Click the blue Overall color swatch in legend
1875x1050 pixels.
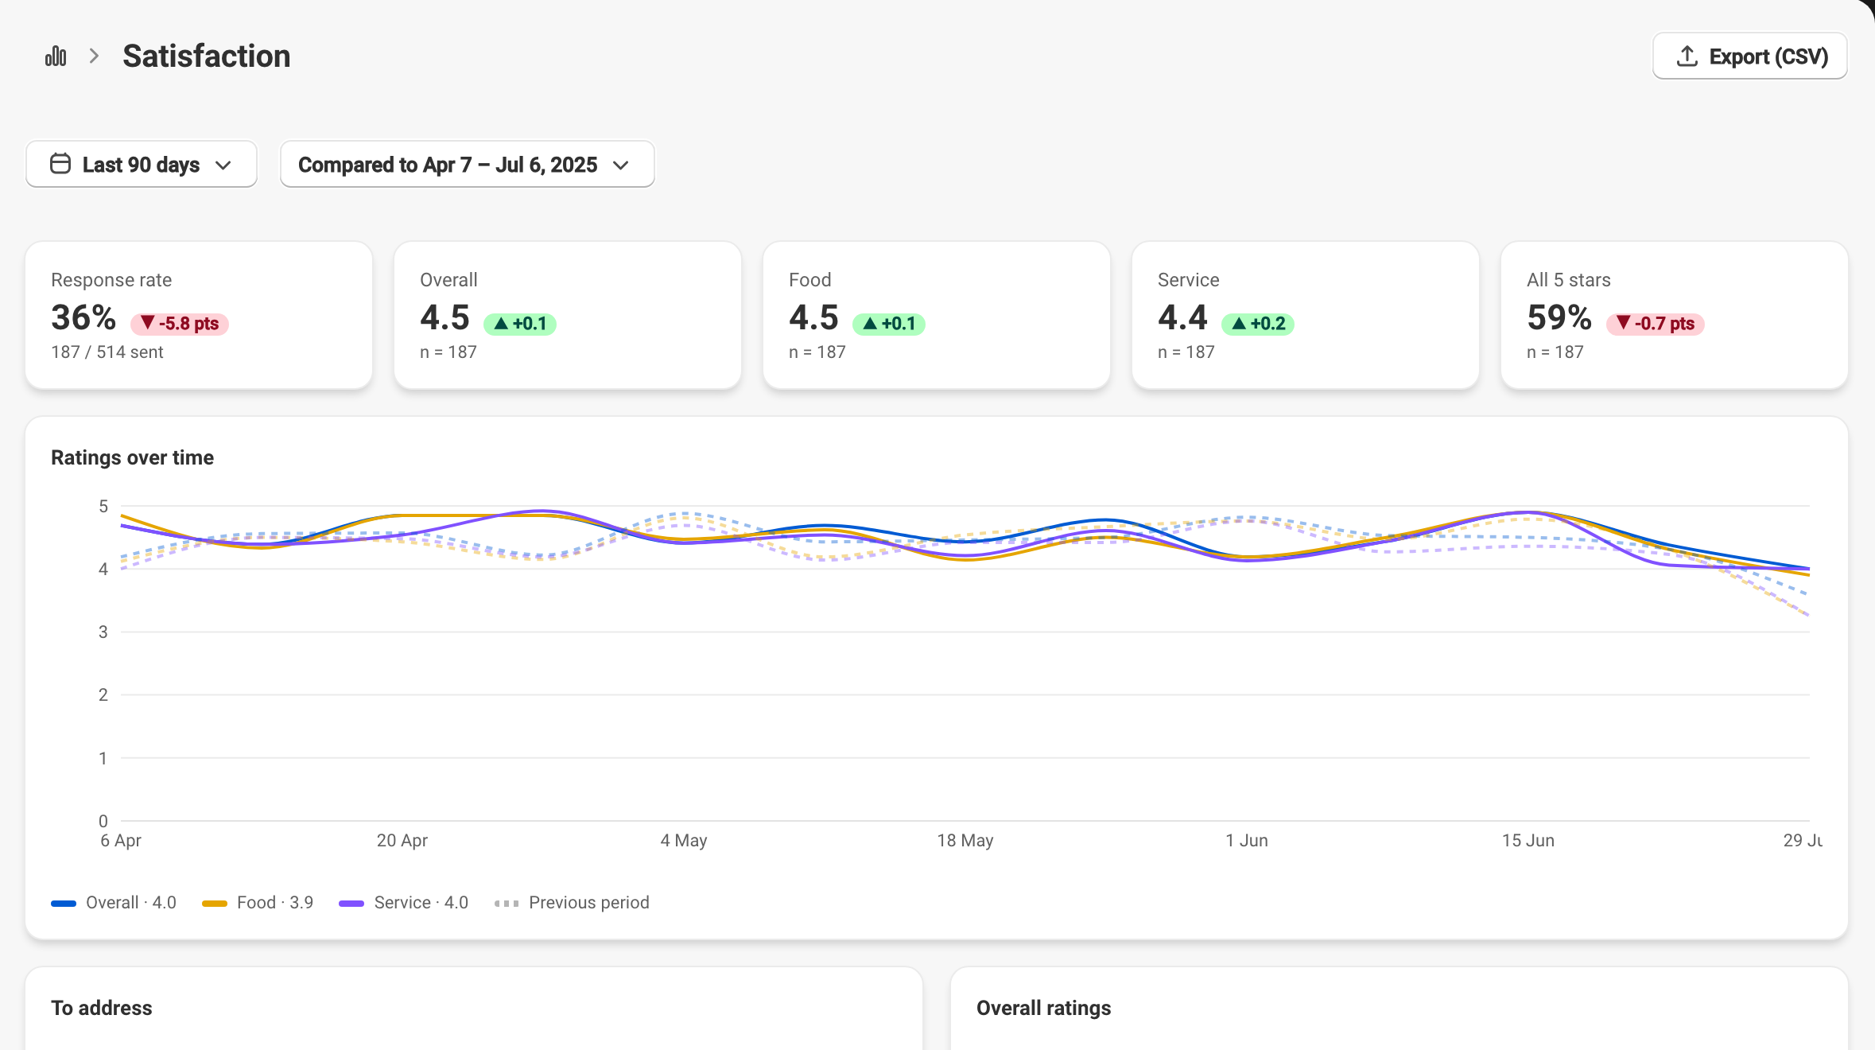coord(64,904)
